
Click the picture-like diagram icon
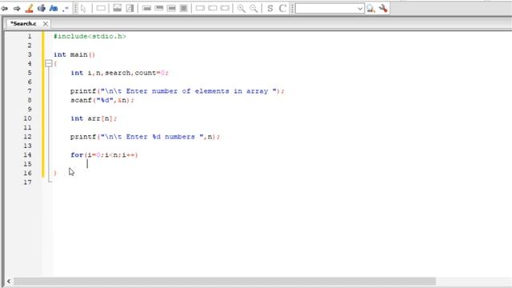click(x=118, y=8)
